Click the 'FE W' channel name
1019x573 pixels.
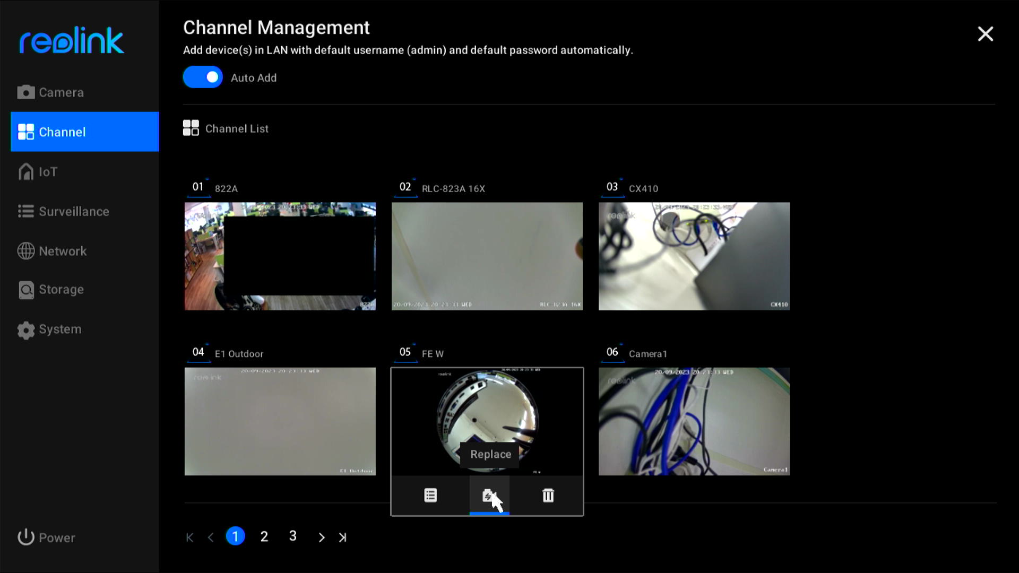433,354
